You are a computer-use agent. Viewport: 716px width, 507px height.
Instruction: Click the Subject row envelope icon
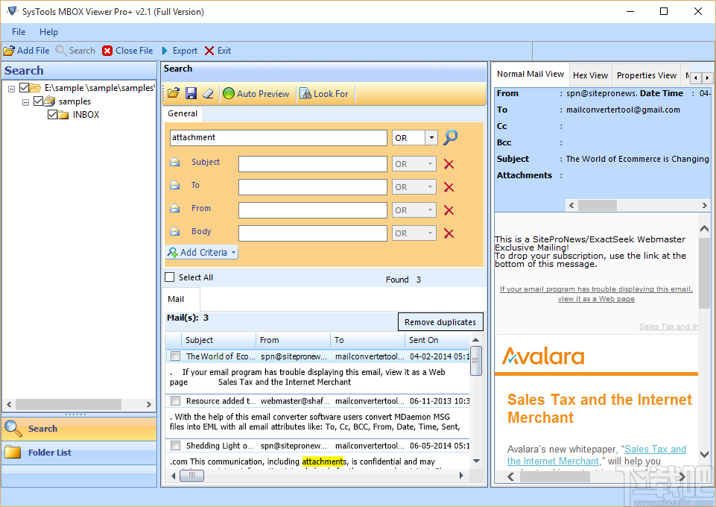(x=175, y=162)
